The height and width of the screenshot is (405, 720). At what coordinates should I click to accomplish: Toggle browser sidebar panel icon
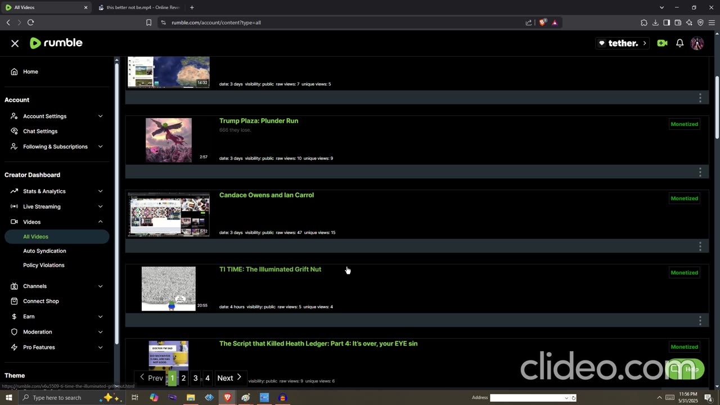point(667,22)
